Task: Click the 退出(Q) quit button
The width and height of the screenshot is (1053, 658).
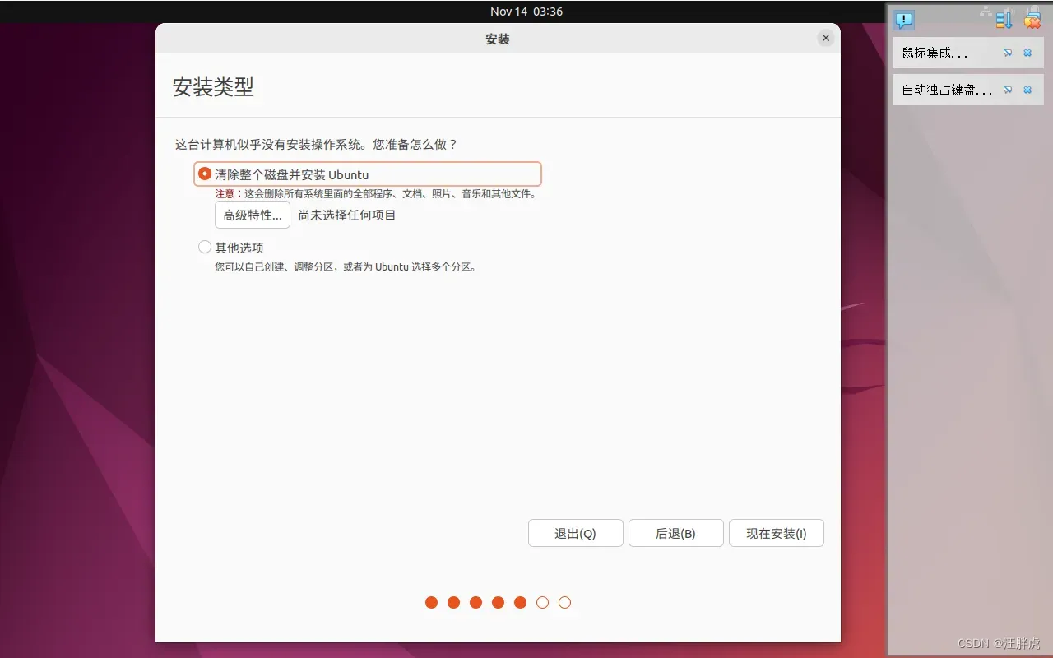Action: (575, 533)
